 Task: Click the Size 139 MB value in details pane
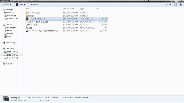point(46,100)
